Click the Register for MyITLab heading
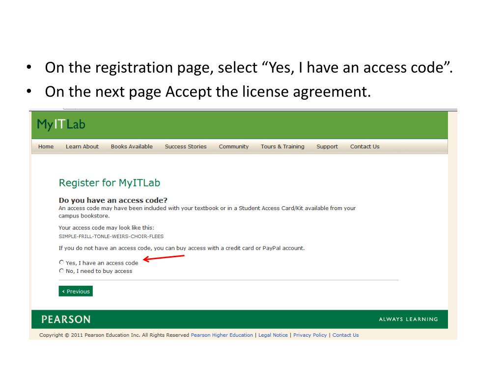Screen dimensions: 503x377 [110, 183]
